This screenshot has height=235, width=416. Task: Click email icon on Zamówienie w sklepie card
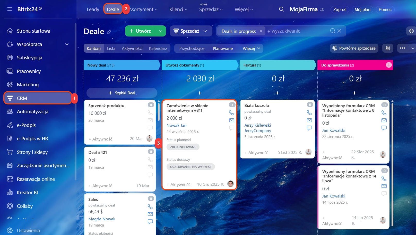(x=231, y=120)
